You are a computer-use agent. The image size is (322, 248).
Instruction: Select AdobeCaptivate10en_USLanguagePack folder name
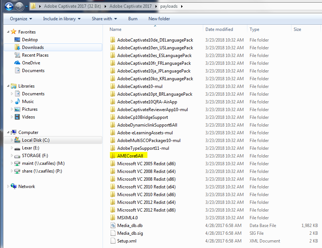155,48
